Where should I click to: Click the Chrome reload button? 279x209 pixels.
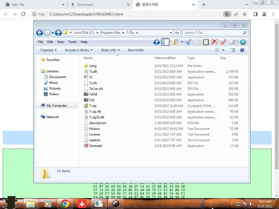point(23,14)
